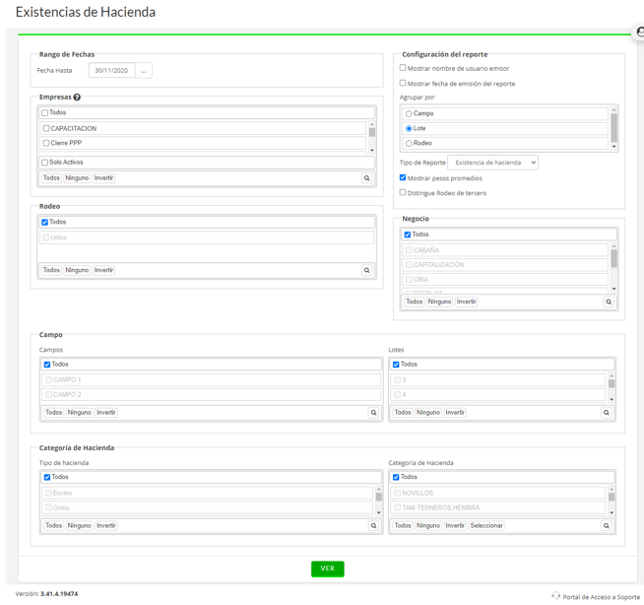
Task: Click Todos button under Empresas
Action: (x=51, y=178)
